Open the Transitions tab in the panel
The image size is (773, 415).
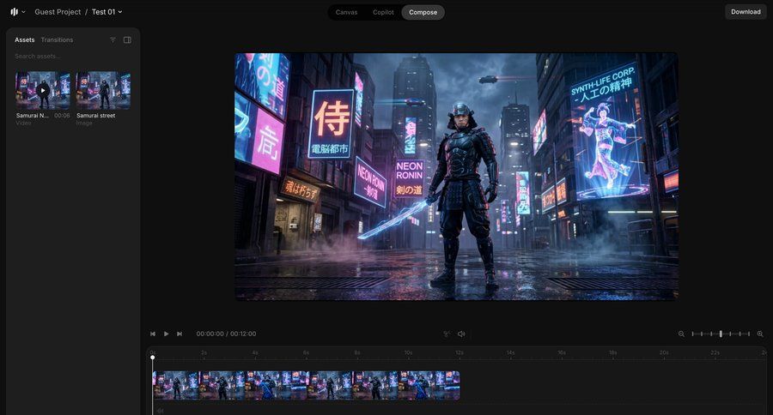(57, 40)
